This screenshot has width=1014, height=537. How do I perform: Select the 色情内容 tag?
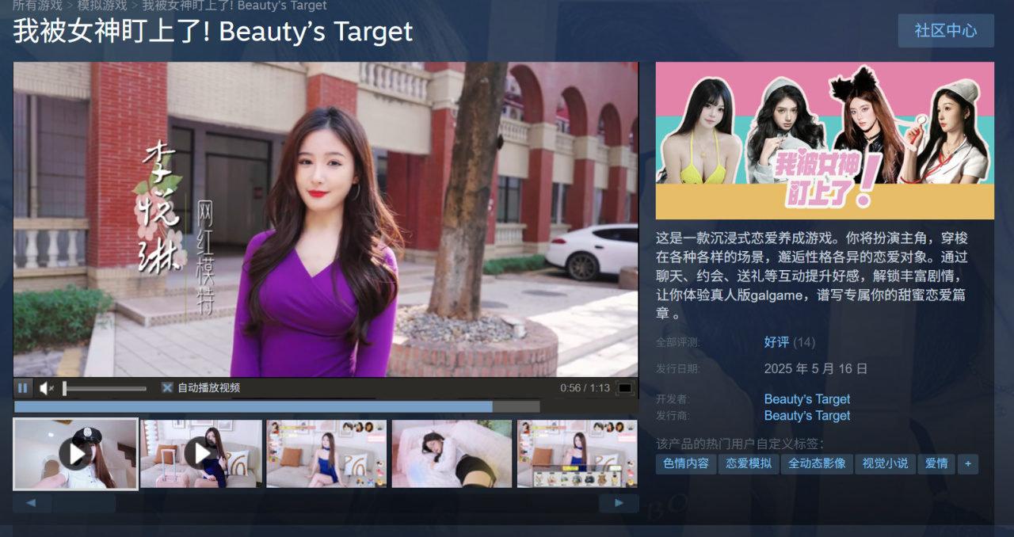point(685,464)
